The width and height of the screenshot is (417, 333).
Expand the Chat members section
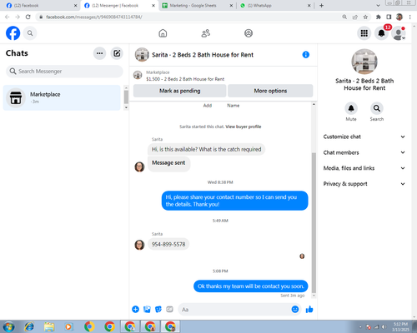coord(364,152)
